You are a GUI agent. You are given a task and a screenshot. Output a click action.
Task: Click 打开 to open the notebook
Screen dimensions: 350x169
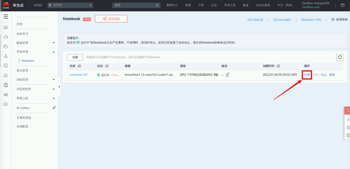307,75
